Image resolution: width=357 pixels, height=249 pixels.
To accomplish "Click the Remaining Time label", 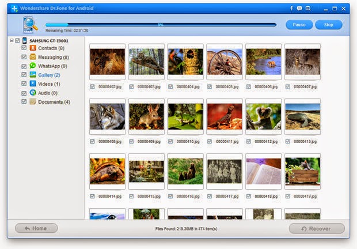I will pyautogui.click(x=67, y=31).
